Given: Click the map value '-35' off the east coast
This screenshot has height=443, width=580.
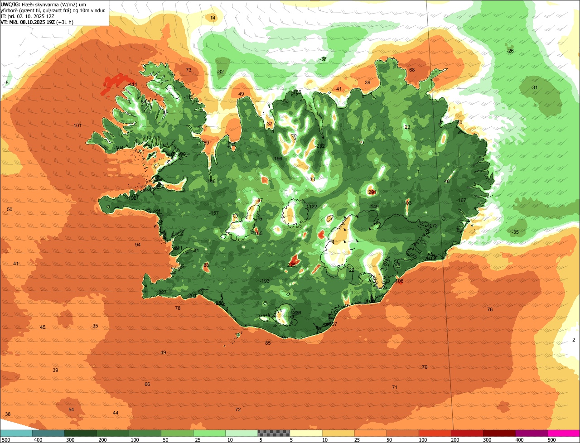Looking at the screenshot, I should (x=515, y=232).
